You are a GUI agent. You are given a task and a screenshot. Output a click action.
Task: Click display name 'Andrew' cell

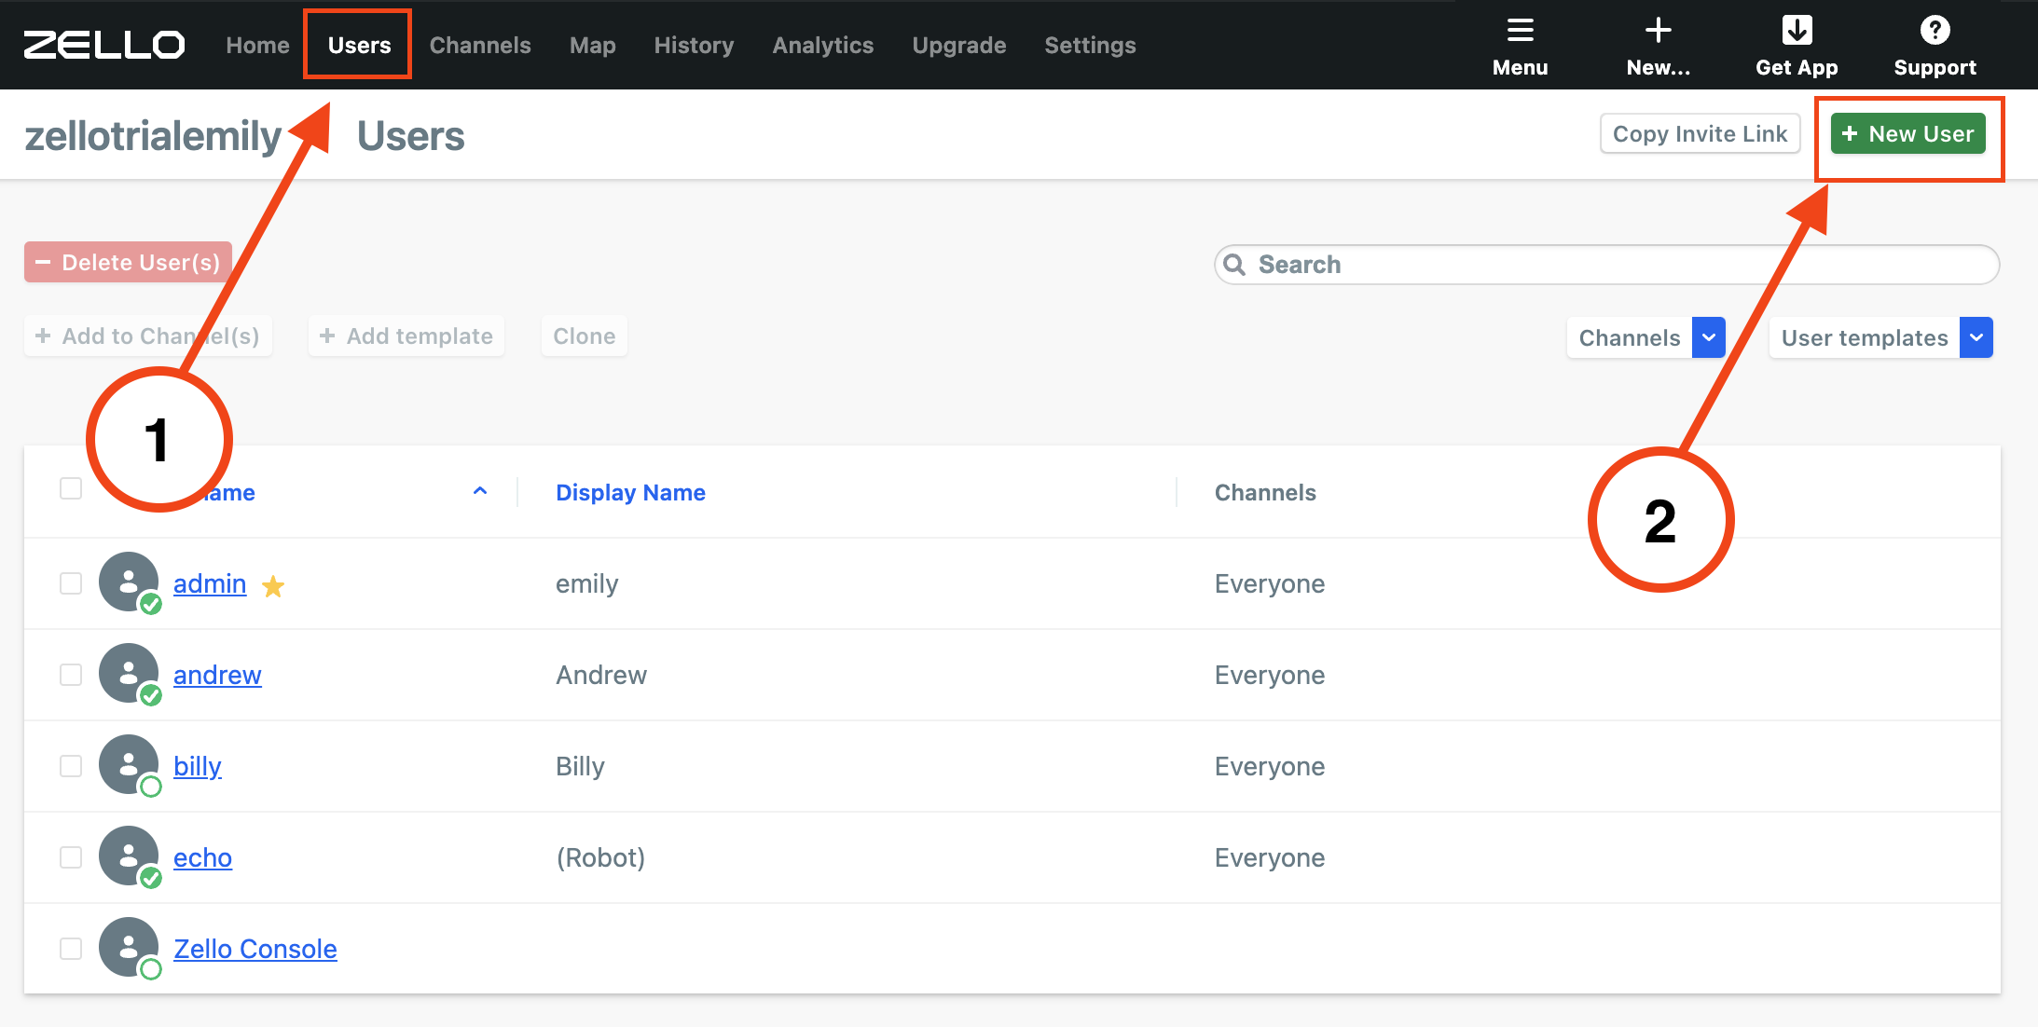click(x=601, y=675)
